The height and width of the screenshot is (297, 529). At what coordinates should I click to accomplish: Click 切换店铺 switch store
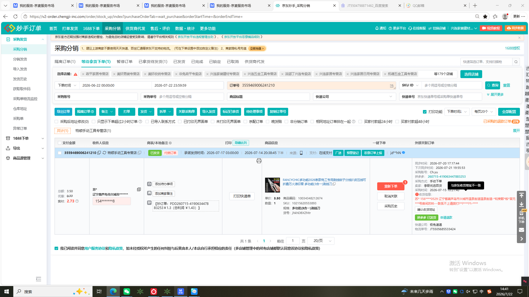pyautogui.click(x=437, y=28)
